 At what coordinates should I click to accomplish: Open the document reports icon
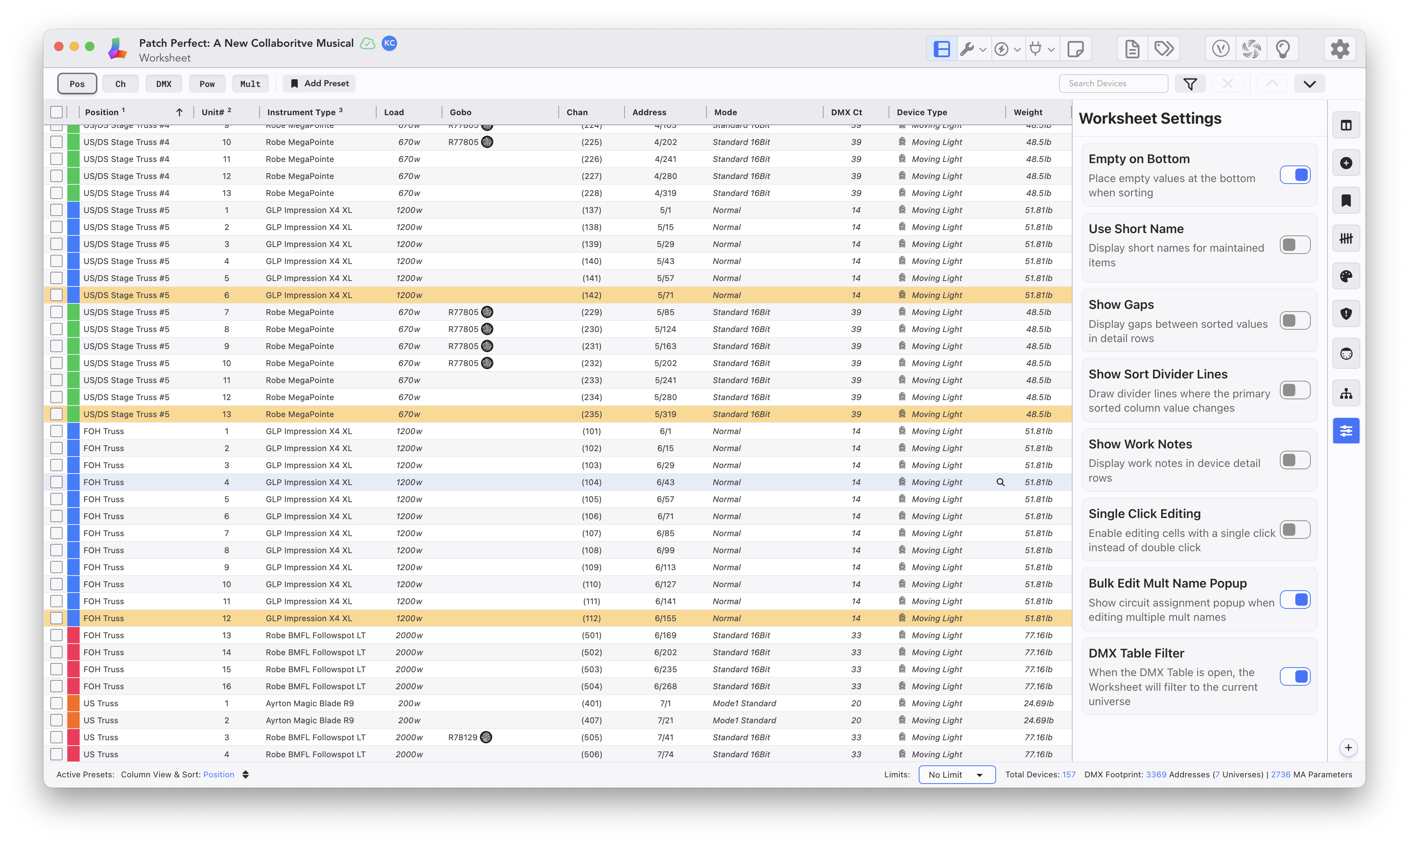[x=1132, y=49]
